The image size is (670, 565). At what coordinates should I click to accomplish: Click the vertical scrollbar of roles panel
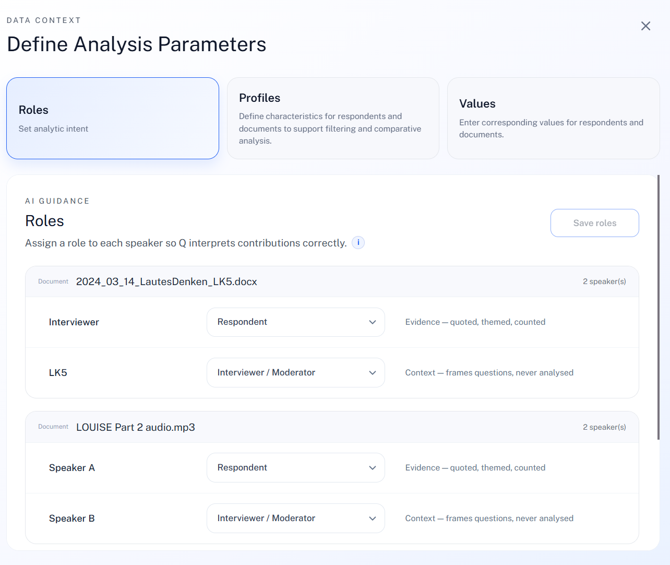659,308
